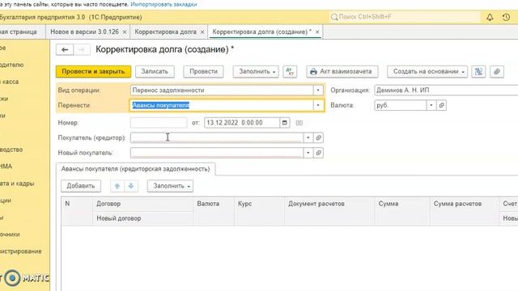
Task: Open top toolbar Заполнить dropdown button
Action: point(256,72)
